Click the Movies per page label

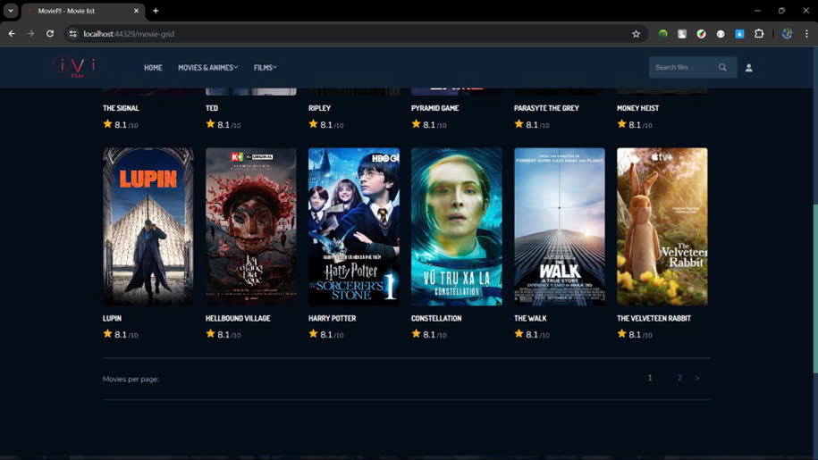point(131,380)
